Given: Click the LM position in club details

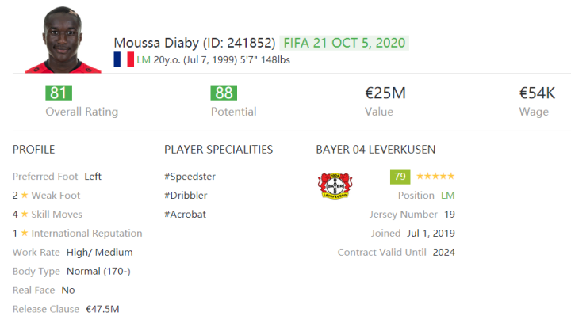Looking at the screenshot, I should [x=447, y=195].
